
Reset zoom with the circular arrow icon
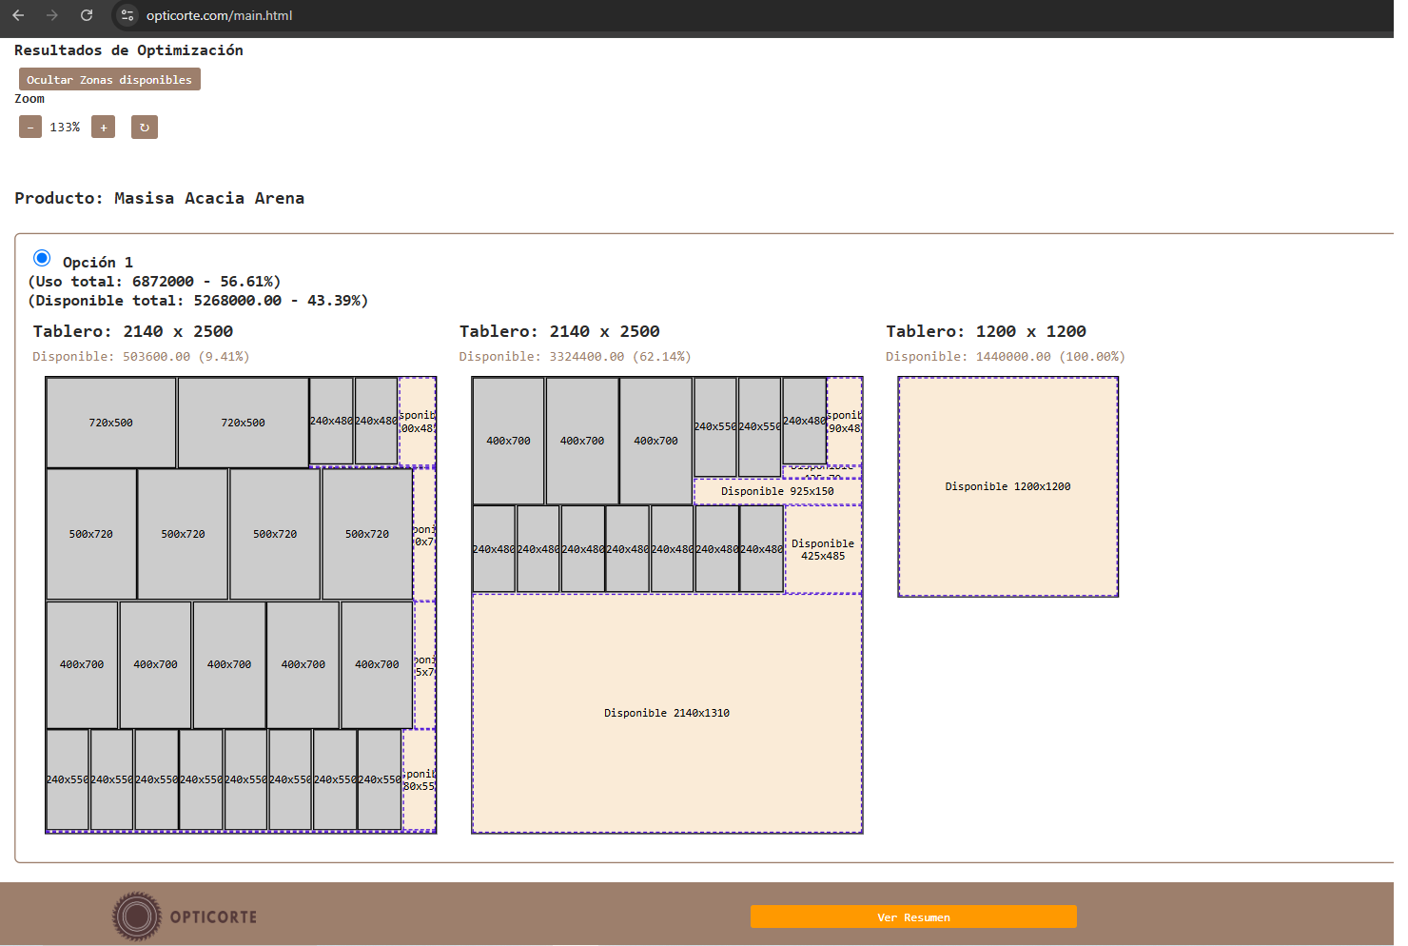[x=145, y=128]
